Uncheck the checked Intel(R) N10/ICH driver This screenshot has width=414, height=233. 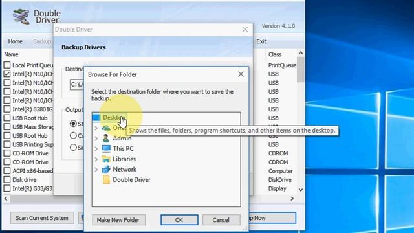(7, 74)
